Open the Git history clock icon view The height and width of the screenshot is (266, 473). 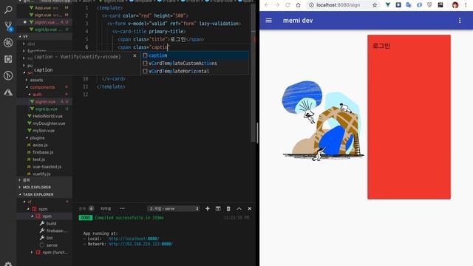click(x=8, y=75)
